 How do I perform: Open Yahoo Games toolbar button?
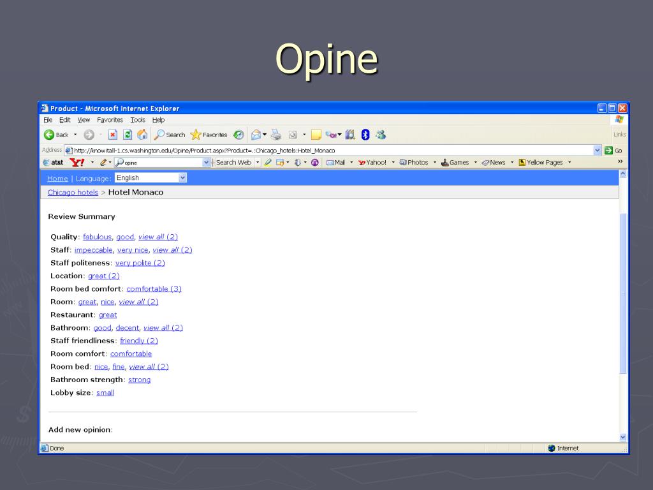pos(455,163)
